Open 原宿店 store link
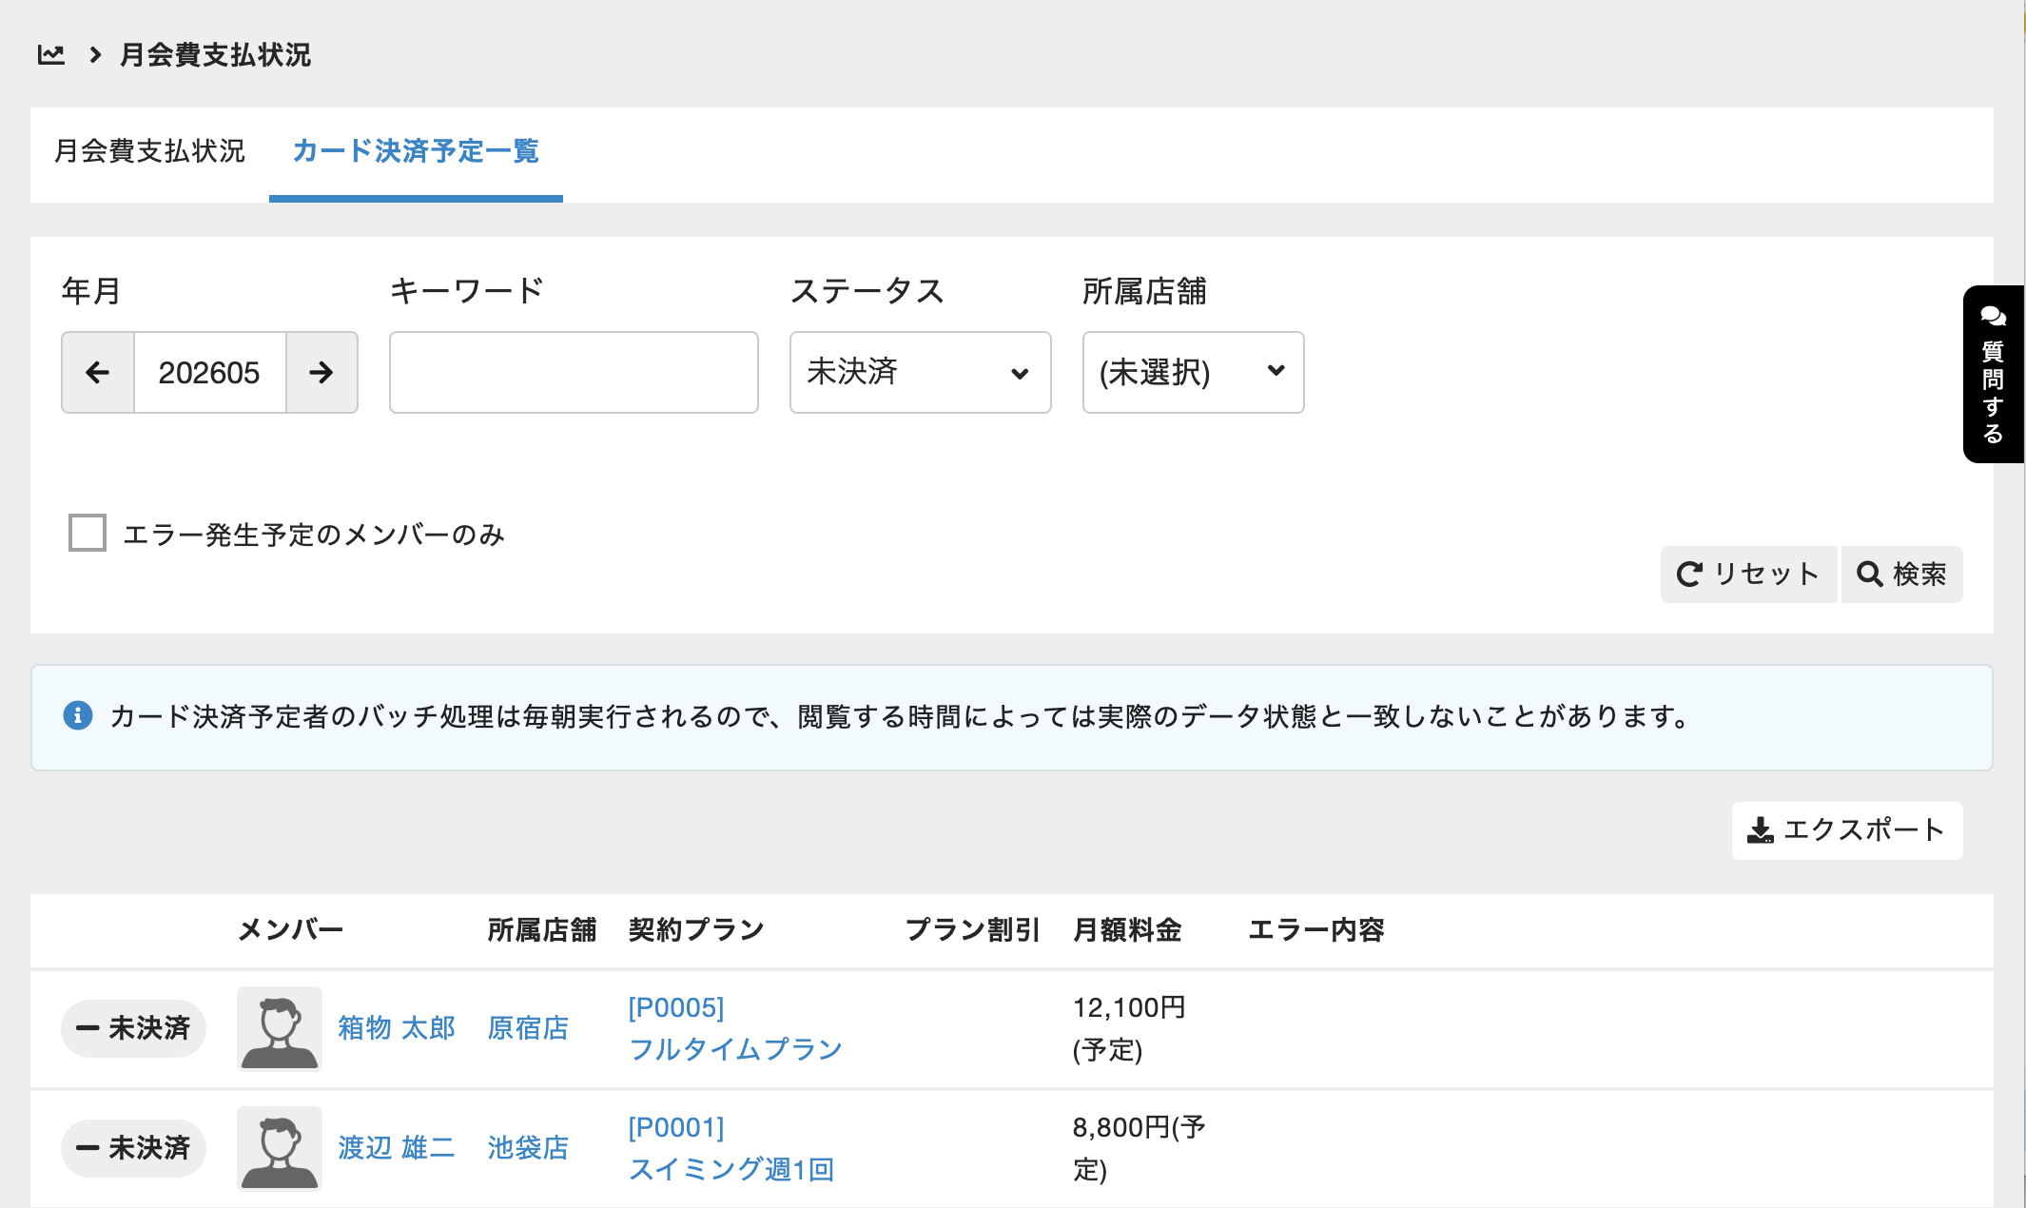Image resolution: width=2026 pixels, height=1208 pixels. pos(528,1028)
